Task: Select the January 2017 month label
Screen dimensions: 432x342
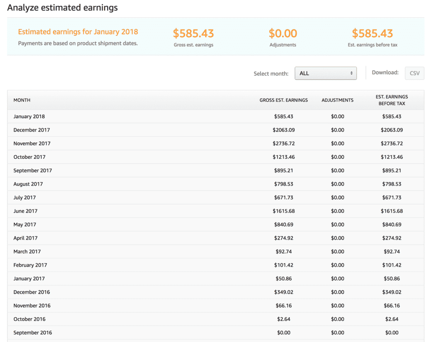Action: 29,278
